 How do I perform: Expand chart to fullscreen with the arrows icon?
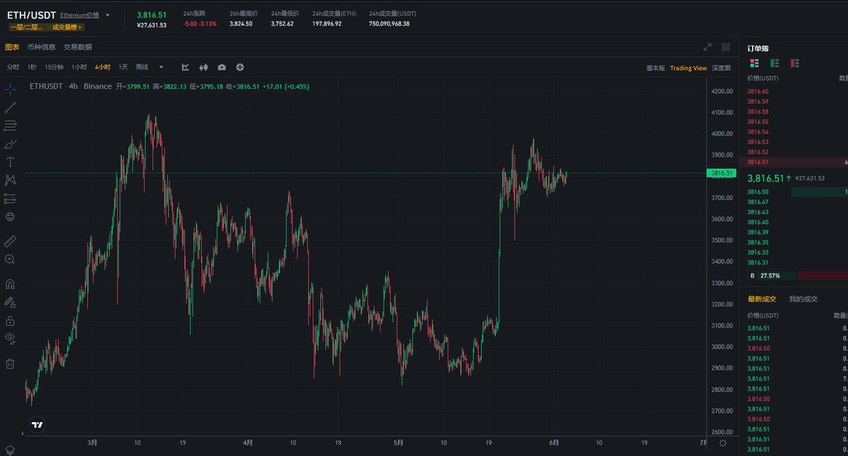point(707,47)
